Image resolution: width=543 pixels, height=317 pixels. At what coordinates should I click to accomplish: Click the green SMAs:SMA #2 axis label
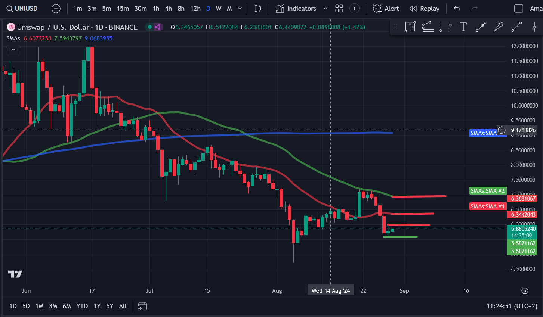point(488,191)
